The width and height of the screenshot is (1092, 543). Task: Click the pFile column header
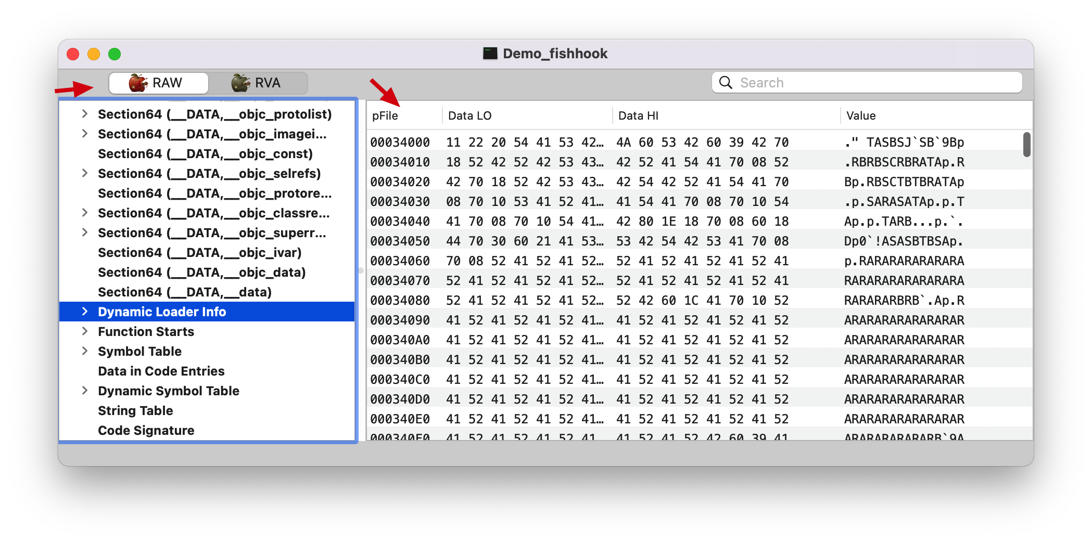(404, 115)
